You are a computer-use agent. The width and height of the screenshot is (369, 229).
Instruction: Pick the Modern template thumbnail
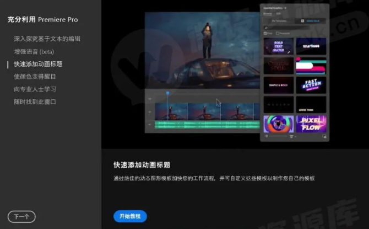tap(279, 104)
